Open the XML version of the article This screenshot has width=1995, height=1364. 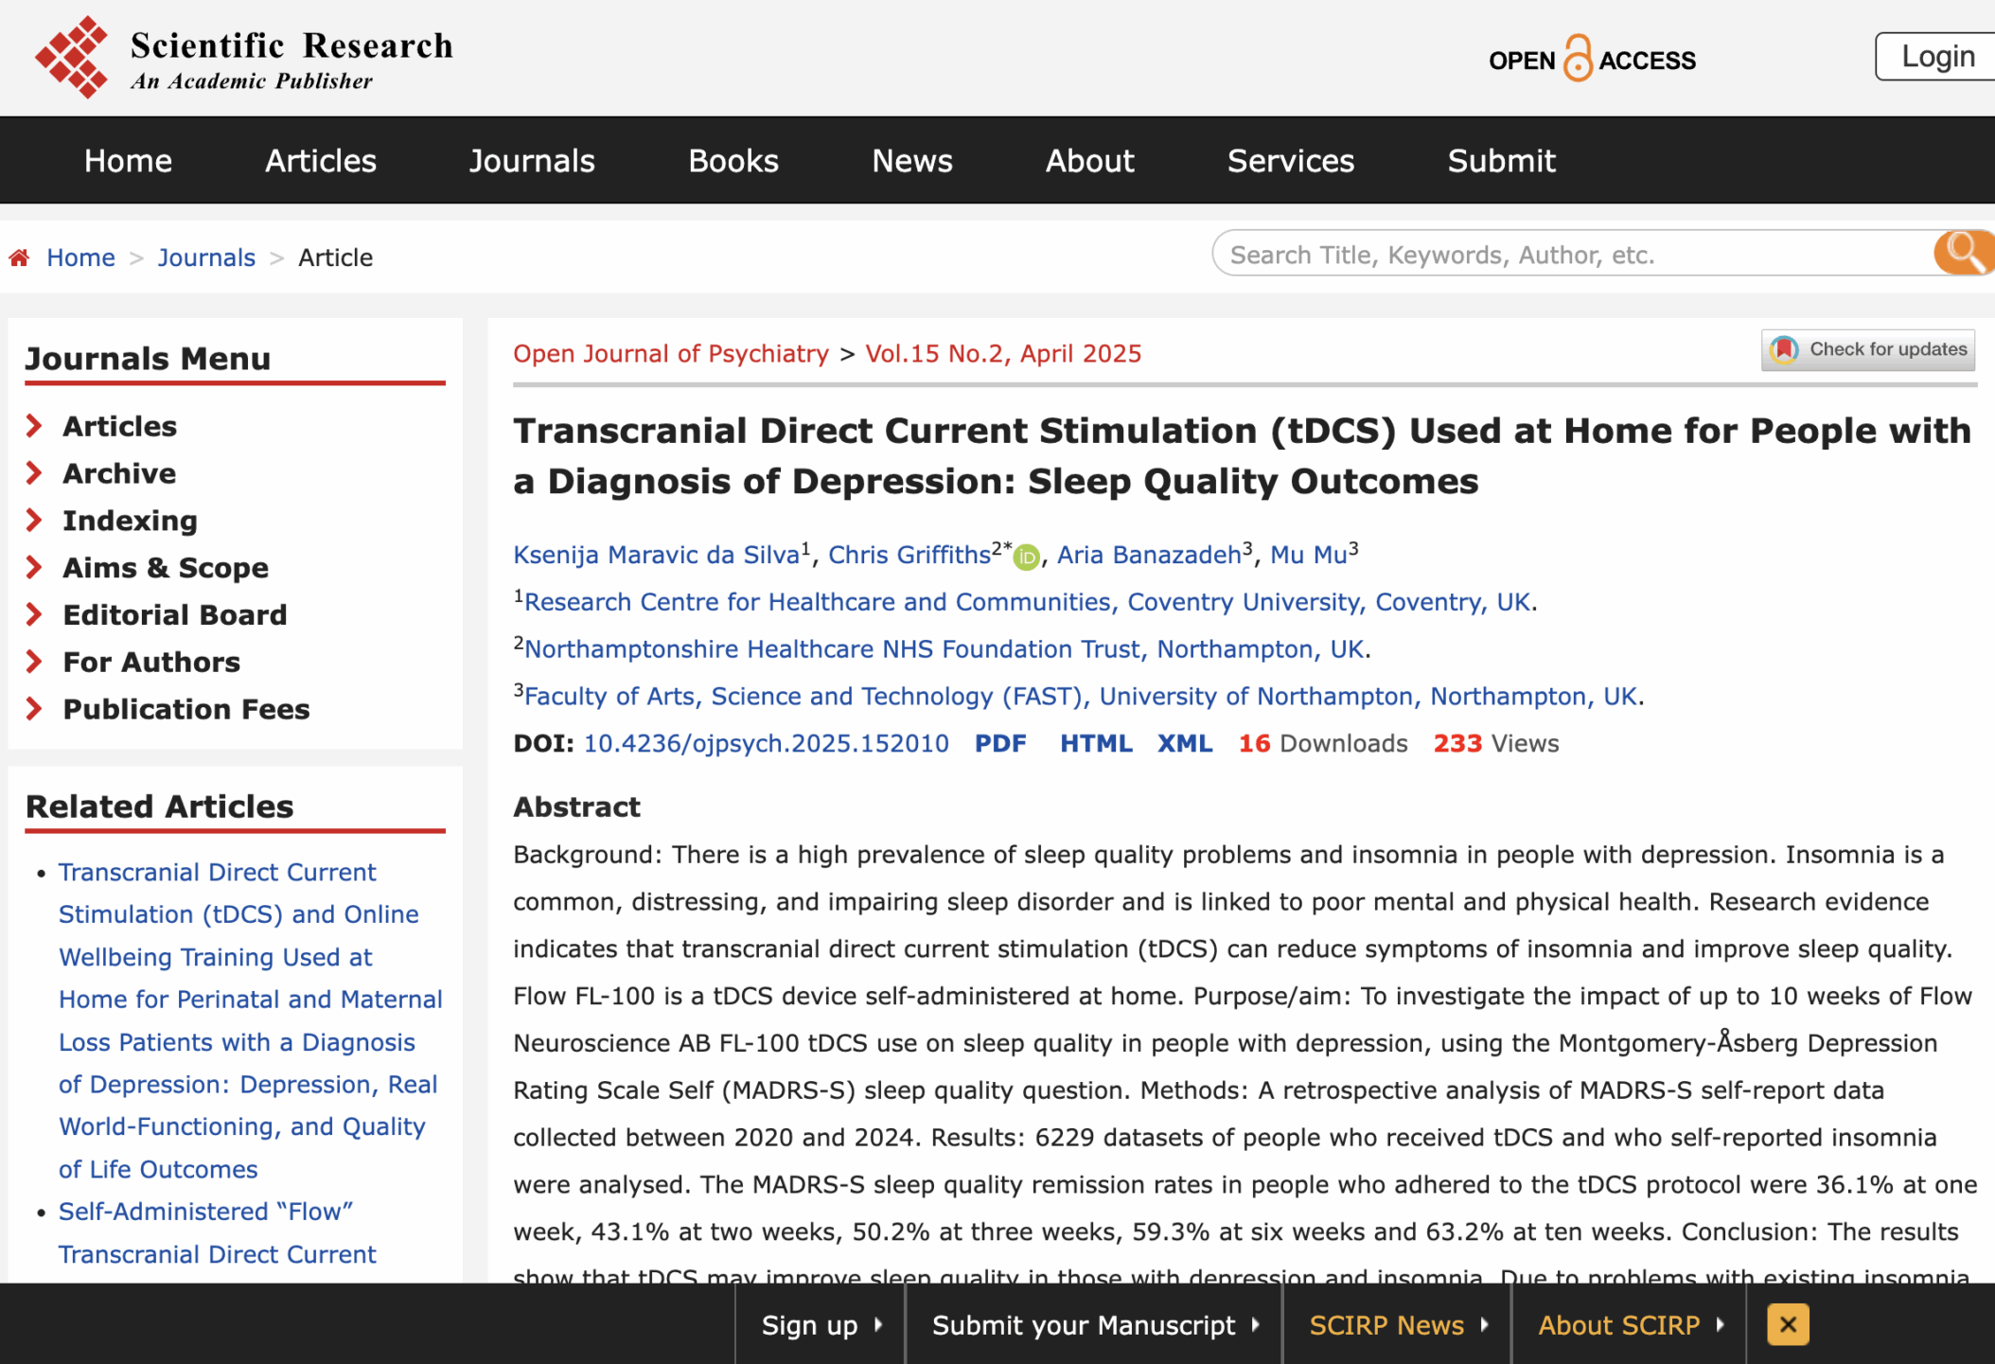click(1185, 744)
